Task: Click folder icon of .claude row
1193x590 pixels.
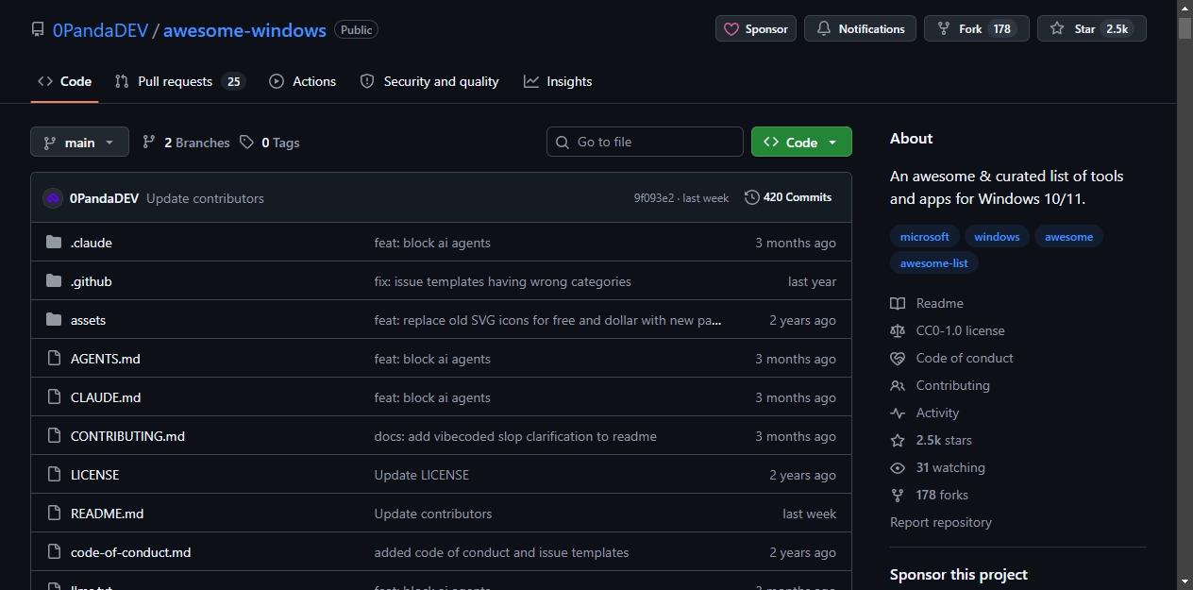Action: pyautogui.click(x=54, y=243)
